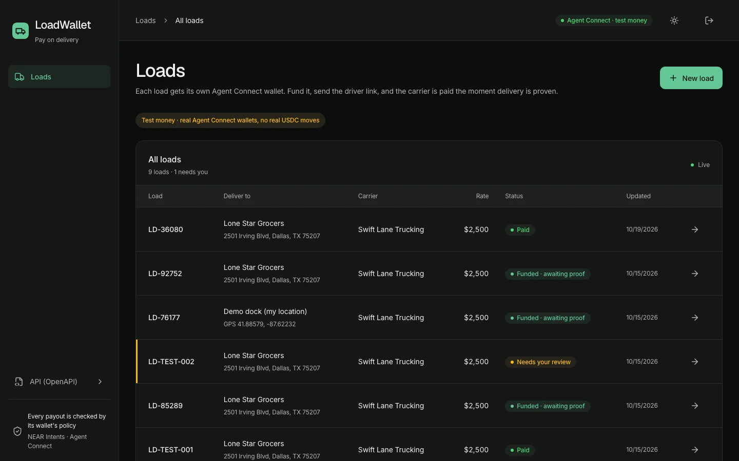
Task: Click the Deliver to column header
Action: click(237, 196)
